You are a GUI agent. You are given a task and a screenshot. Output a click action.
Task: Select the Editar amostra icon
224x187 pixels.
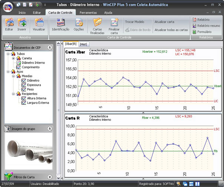point(9,22)
